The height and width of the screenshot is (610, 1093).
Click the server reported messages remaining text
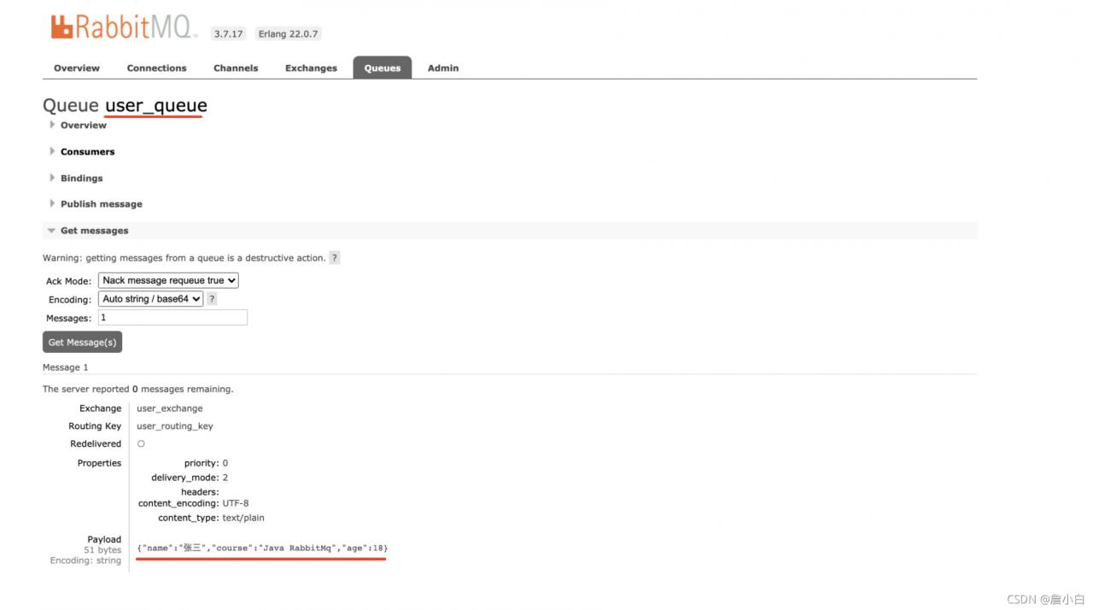coord(138,390)
